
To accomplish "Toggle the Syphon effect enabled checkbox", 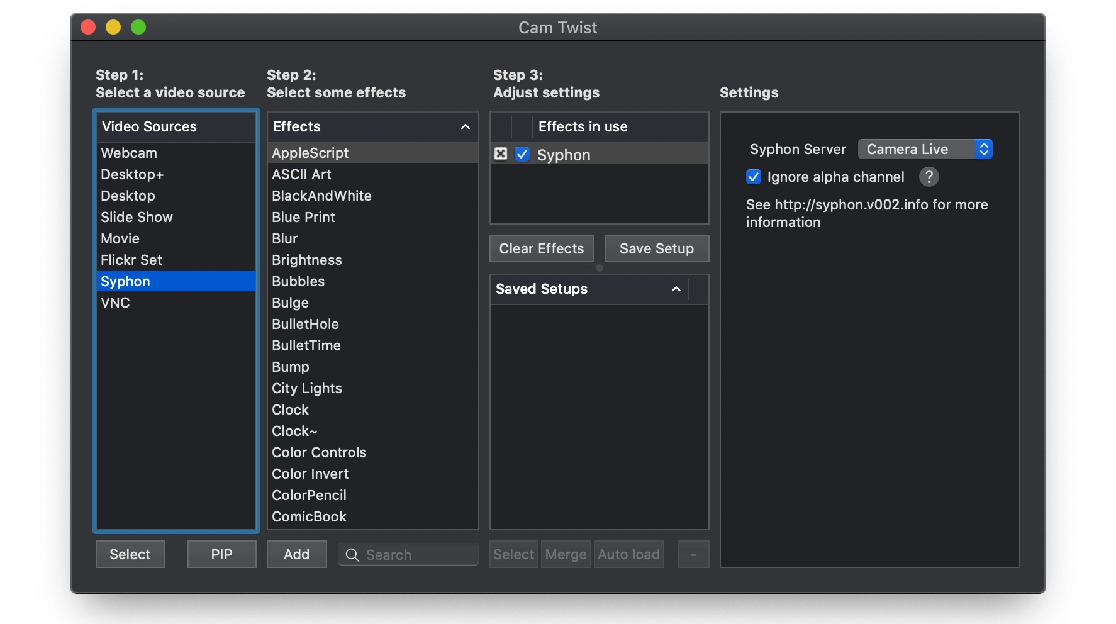I will (x=522, y=154).
